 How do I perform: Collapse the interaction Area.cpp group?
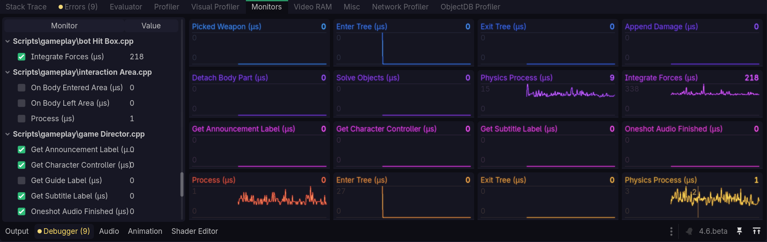coord(8,72)
